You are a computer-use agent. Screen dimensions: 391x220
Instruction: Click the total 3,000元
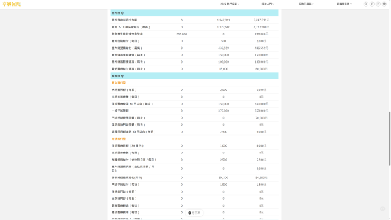[x=261, y=169]
